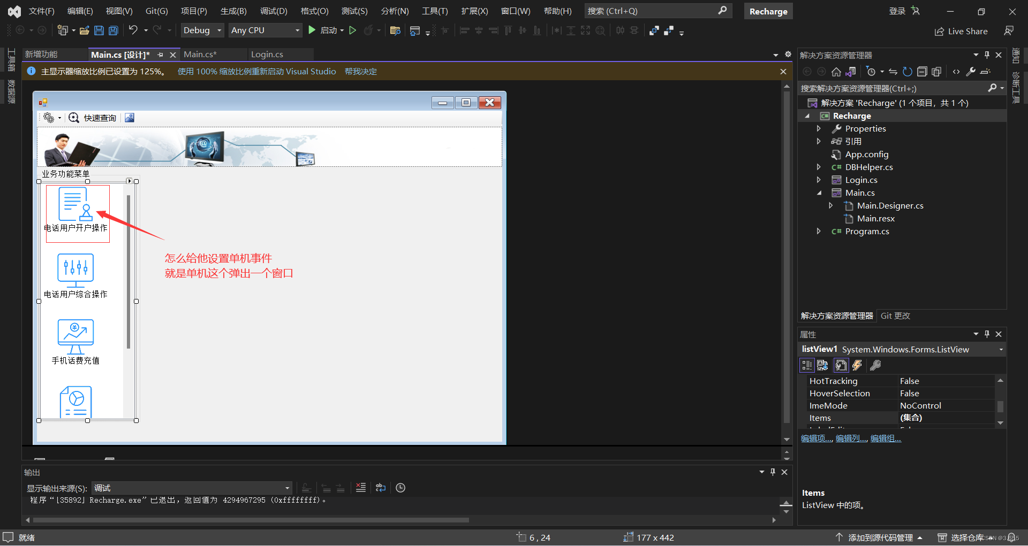Toggle word wrap in Output panel
This screenshot has height=546, width=1028.
tap(381, 488)
